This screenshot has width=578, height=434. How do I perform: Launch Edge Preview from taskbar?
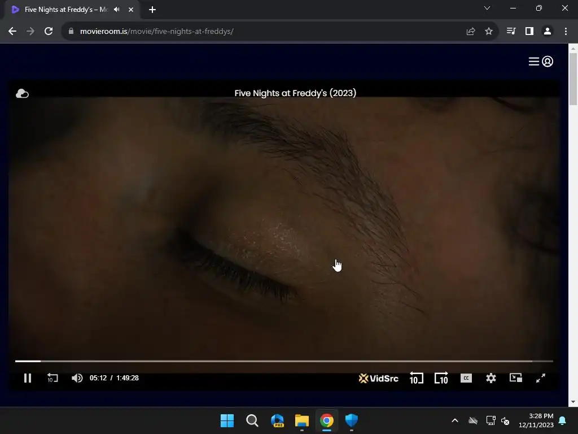click(277, 420)
